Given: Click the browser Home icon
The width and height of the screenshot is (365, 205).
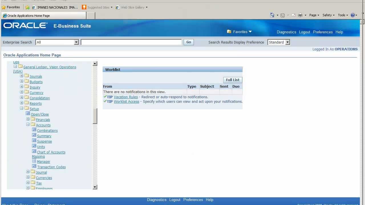Looking at the screenshot, I should click(272, 15).
